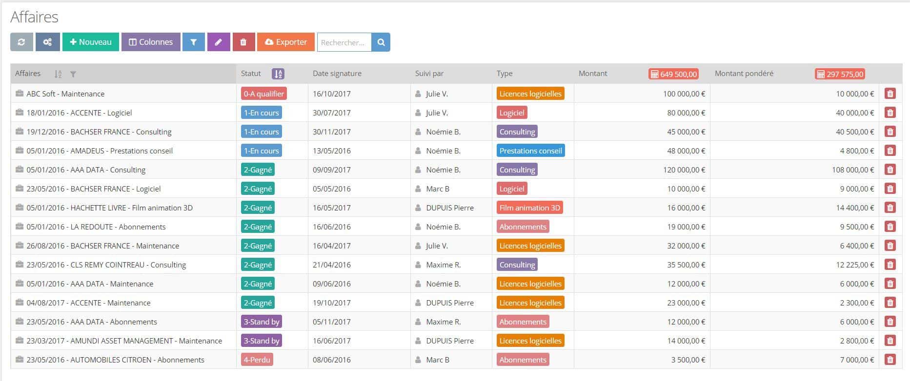
Task: Click the Montant total calculator badge
Action: tap(673, 74)
